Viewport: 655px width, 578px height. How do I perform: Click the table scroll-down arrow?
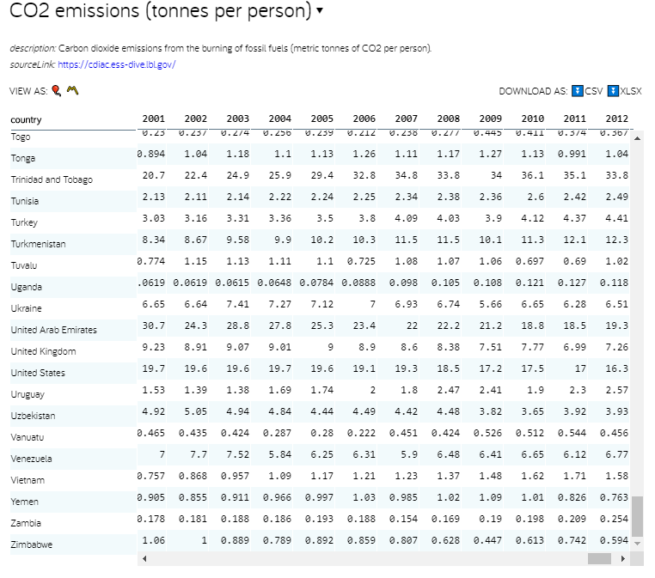[637, 544]
